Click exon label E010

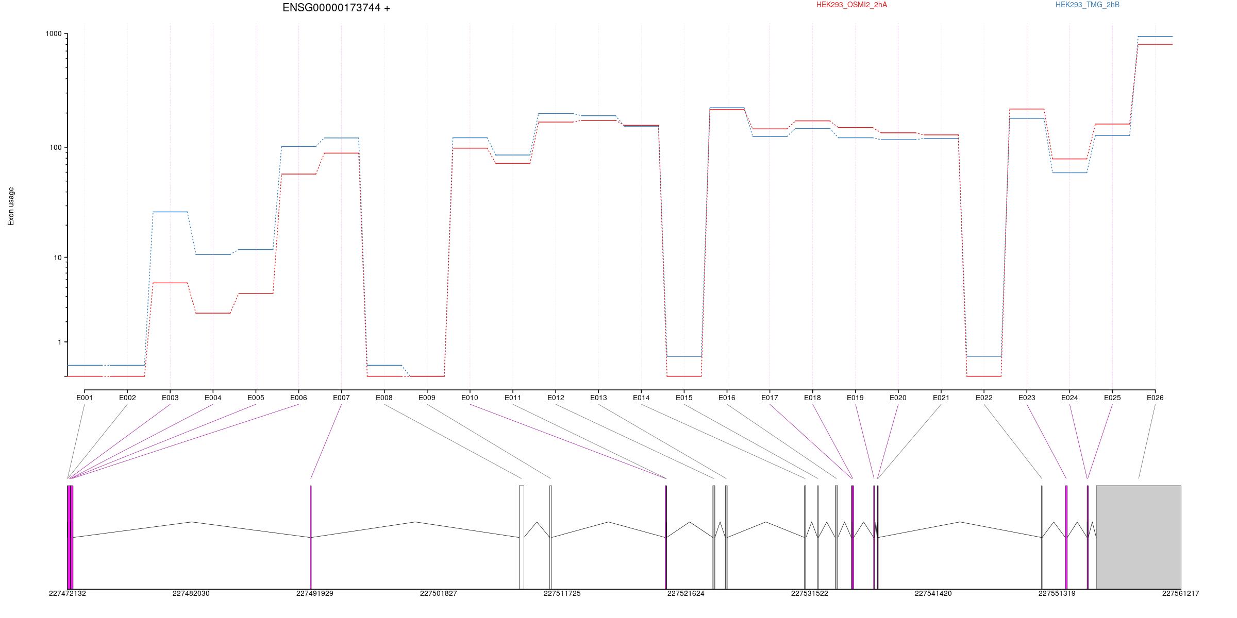(x=470, y=398)
